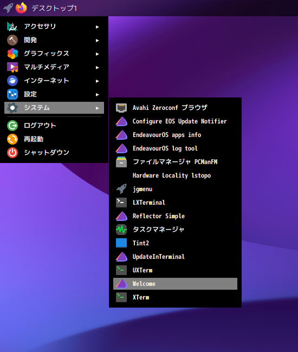This screenshot has height=352, width=298.
Task: Open UXTerm
Action: click(x=175, y=270)
